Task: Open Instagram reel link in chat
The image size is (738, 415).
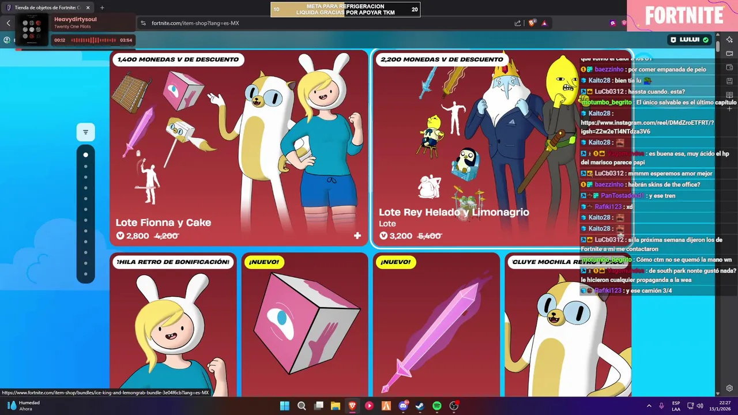Action: 647,127
